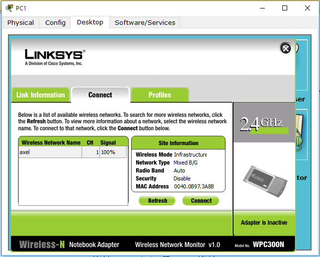Click the Site Information header
This screenshot has height=257, width=320.
178,143
